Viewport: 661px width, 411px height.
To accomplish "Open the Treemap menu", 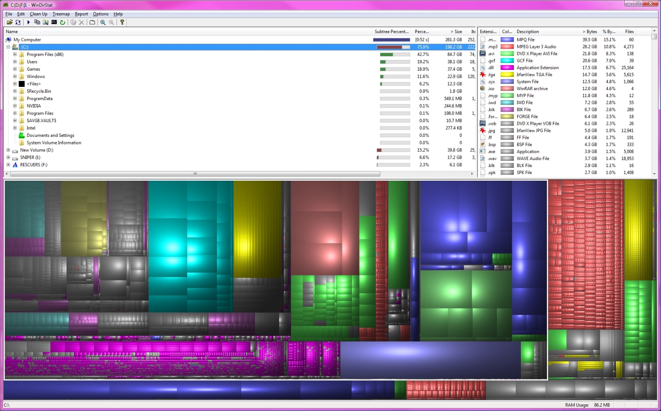I will tap(61, 14).
